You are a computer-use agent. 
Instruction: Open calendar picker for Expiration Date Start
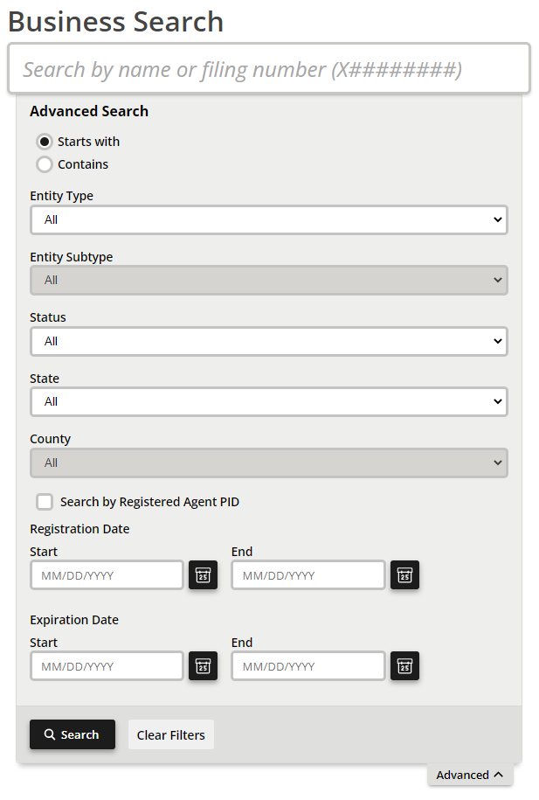(x=203, y=666)
